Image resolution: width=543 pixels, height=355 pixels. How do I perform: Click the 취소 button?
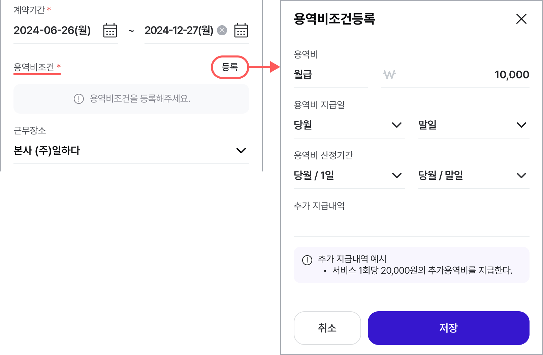(x=327, y=328)
